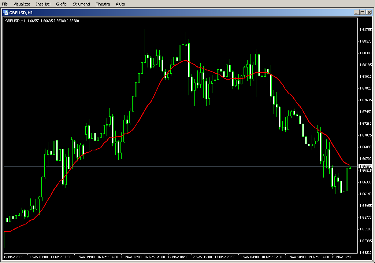375x263 pixels.
Task: Click the 18 Nov 20:00 time axis label
Action: tap(295, 257)
